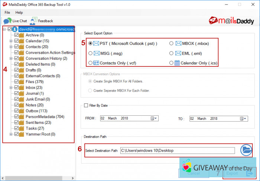Screen dimensions: 260x181
Task: Click the Calendar folder icon in tree
Action: click(x=22, y=41)
